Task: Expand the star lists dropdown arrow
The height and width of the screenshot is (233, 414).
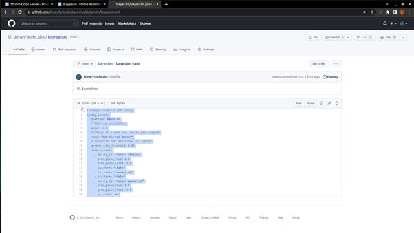Action: click(x=403, y=38)
